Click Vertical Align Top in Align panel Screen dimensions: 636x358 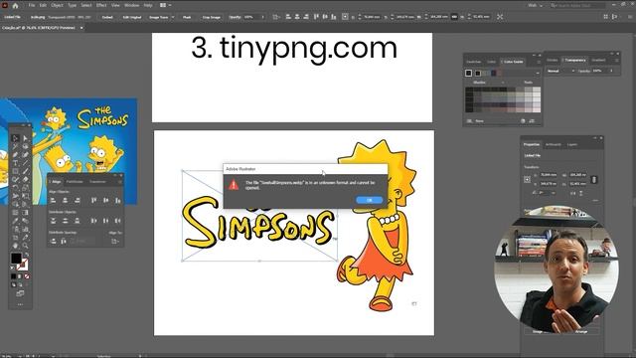(x=94, y=201)
